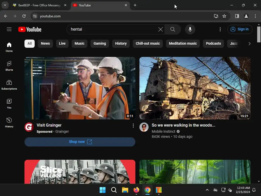This screenshot has height=196, width=261.
Task: Open Chrome's three-dot menu
Action: click(255, 16)
